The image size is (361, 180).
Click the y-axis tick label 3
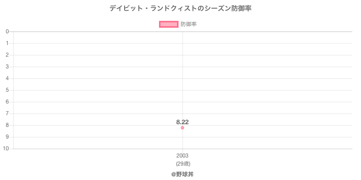pyautogui.click(x=8, y=67)
